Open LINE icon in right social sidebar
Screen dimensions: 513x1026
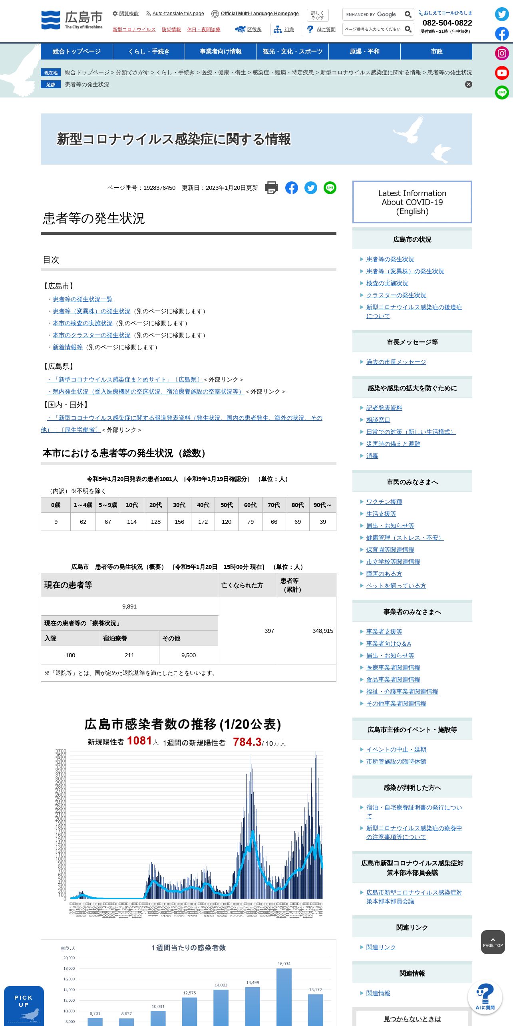tap(502, 92)
